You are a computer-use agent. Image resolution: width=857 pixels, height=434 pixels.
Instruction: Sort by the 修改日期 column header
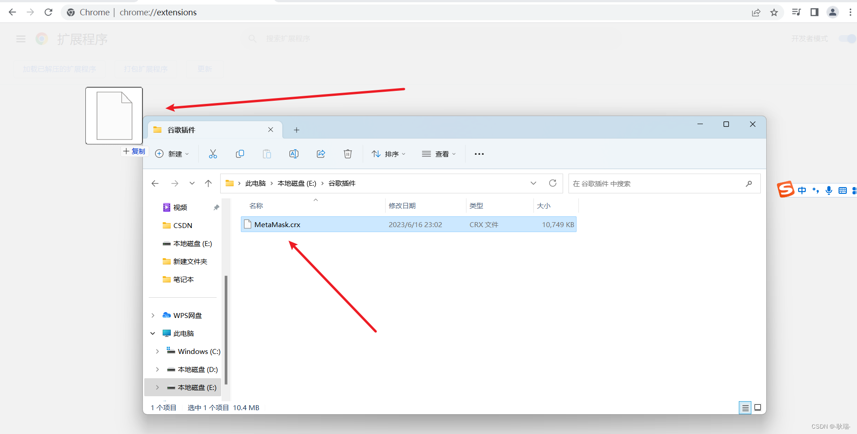tap(426, 206)
